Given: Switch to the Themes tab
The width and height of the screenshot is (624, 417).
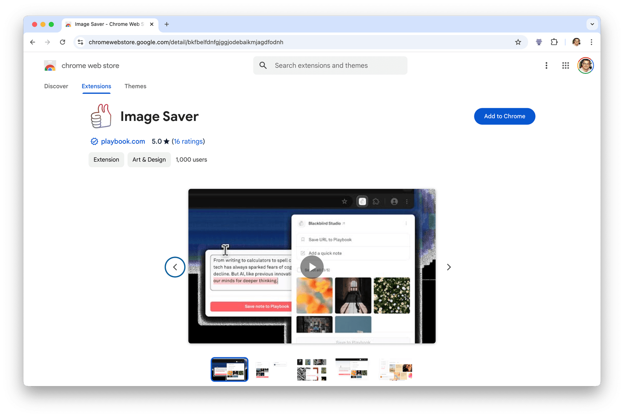Looking at the screenshot, I should 135,86.
